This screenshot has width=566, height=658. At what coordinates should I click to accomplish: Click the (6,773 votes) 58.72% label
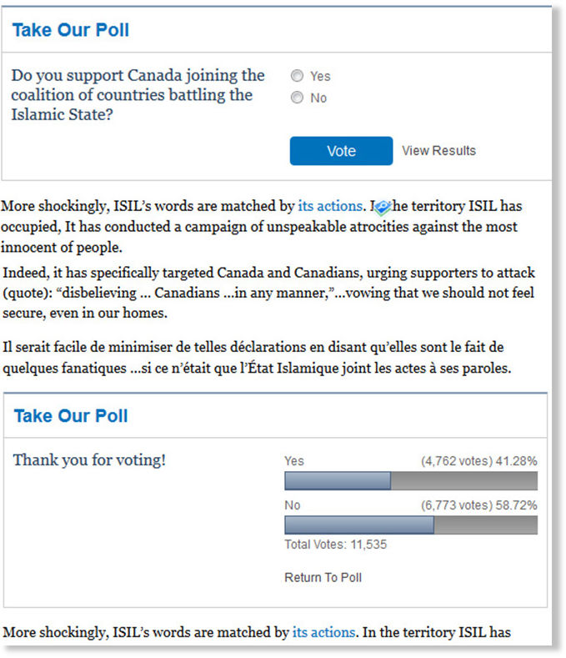tap(478, 505)
